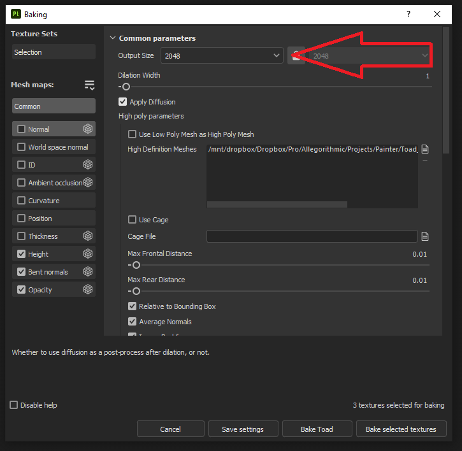This screenshot has width=462, height=451.
Task: Select the World space normal map entry
Action: point(57,147)
